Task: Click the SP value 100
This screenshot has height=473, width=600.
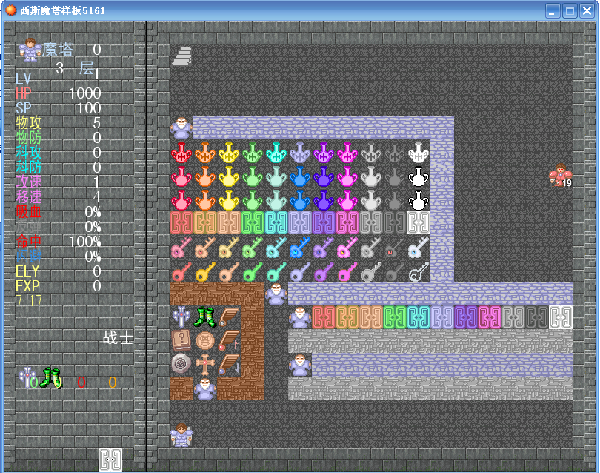Action: (89, 108)
